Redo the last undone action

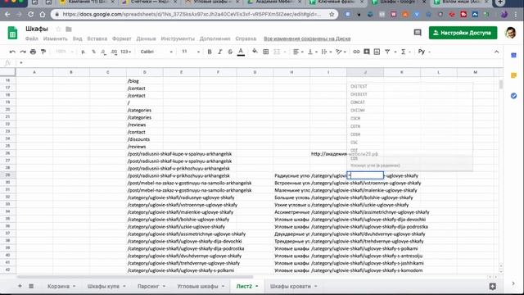[x=23, y=52]
